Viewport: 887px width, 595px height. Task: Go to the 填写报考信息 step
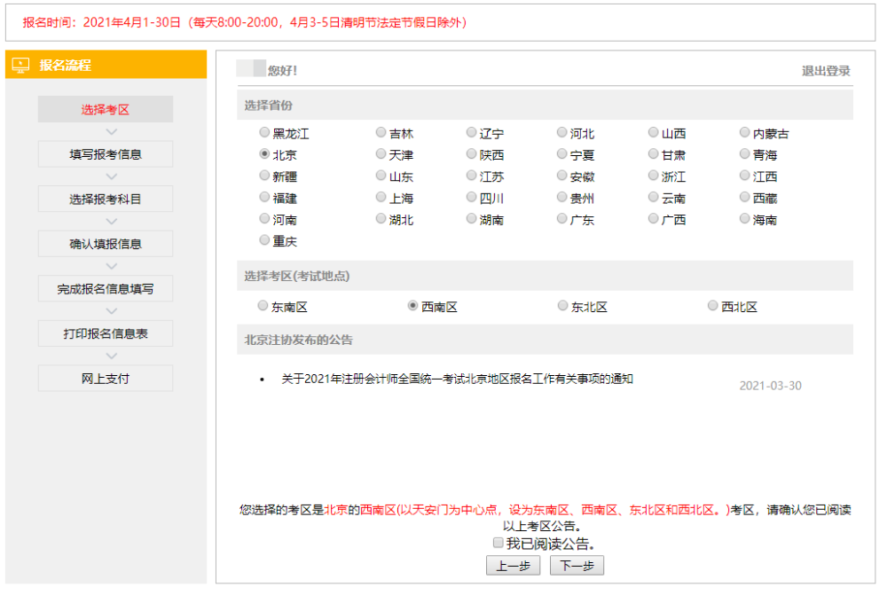tap(106, 153)
